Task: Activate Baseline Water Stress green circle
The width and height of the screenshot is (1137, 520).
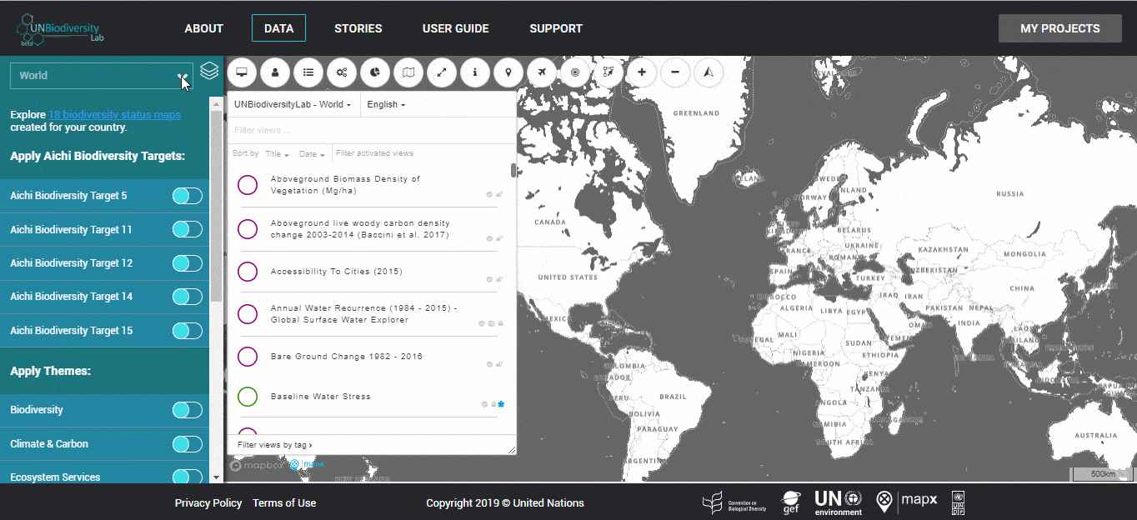Action: (248, 397)
